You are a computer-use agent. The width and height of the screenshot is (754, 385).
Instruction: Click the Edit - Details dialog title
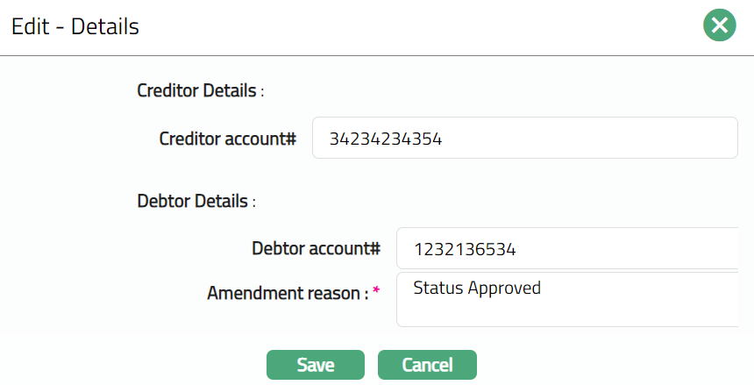tap(75, 27)
